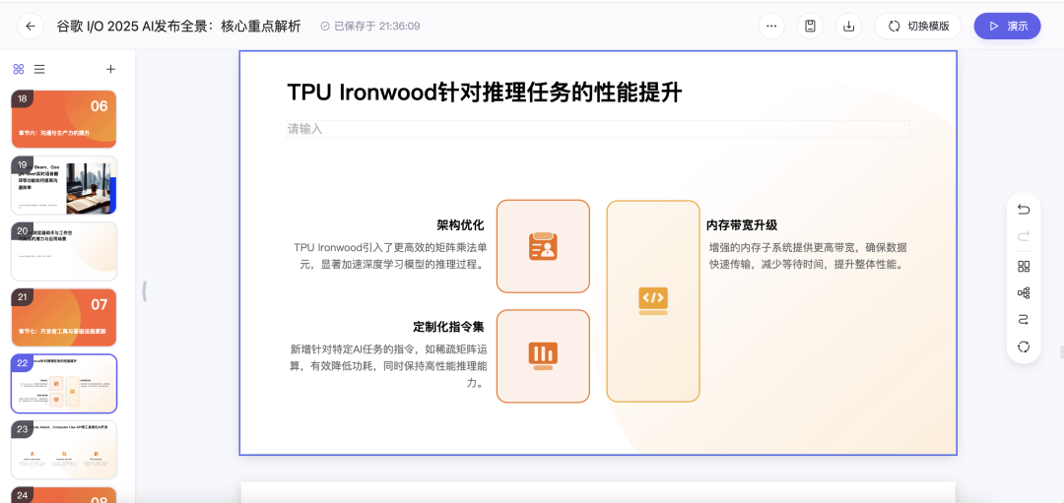Click the code brackets icon card
The width and height of the screenshot is (1064, 503).
click(653, 301)
